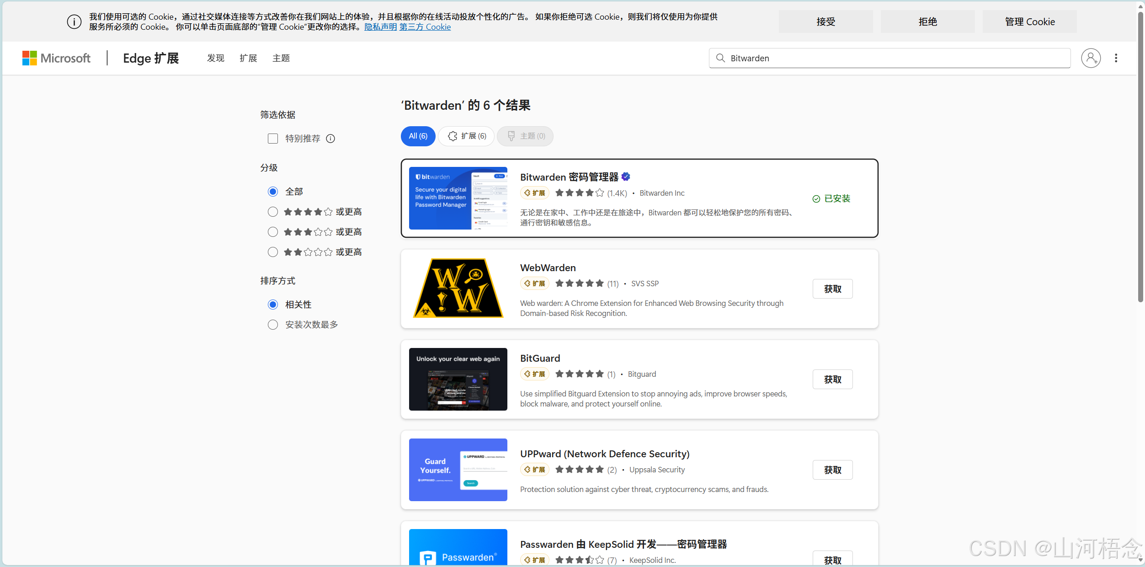
Task: Select the two stars 或更高 rating filter
Action: point(273,252)
